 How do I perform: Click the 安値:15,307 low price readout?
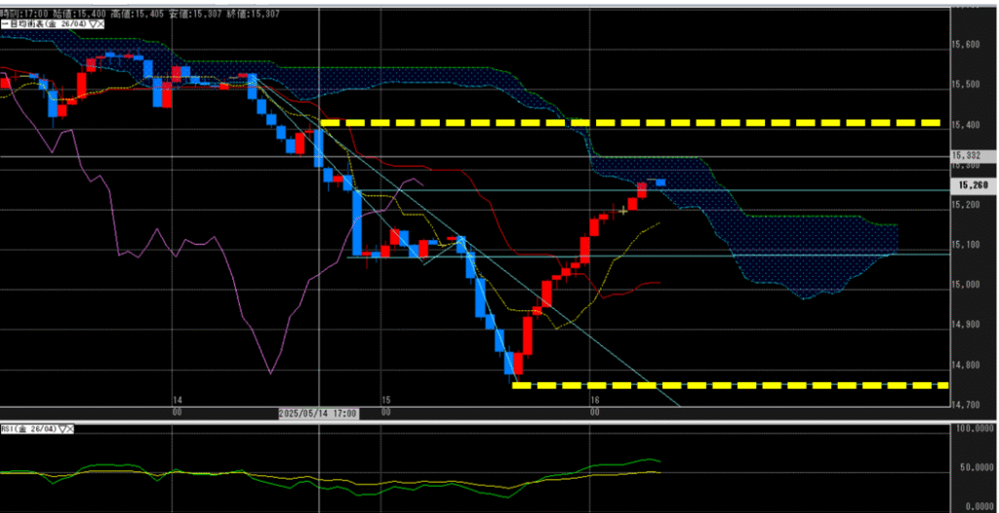click(x=195, y=14)
